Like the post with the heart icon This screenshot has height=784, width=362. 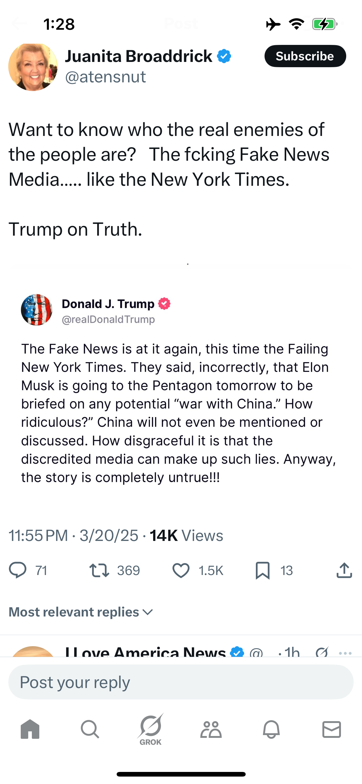pyautogui.click(x=181, y=570)
